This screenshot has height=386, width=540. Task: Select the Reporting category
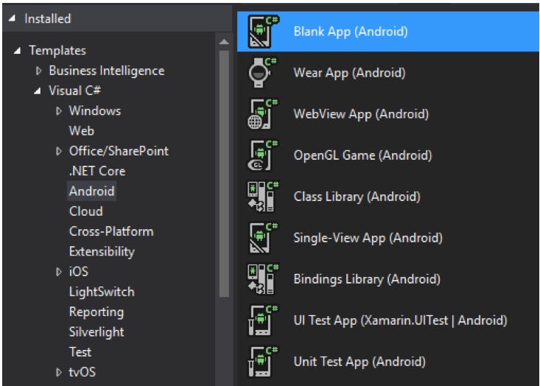click(97, 312)
